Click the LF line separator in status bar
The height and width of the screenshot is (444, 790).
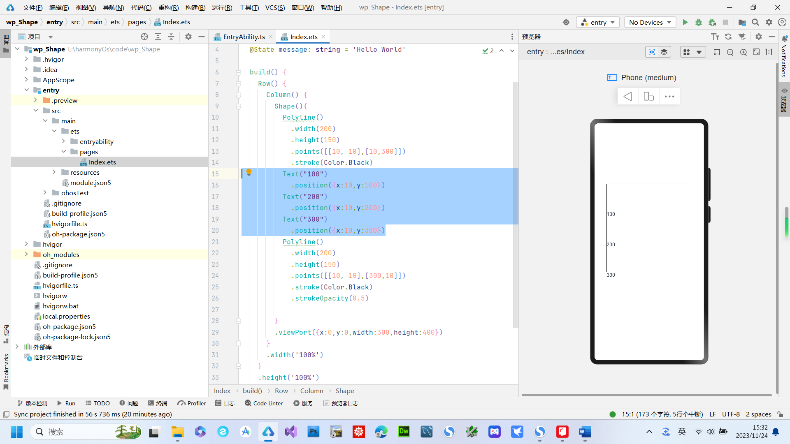coord(713,414)
